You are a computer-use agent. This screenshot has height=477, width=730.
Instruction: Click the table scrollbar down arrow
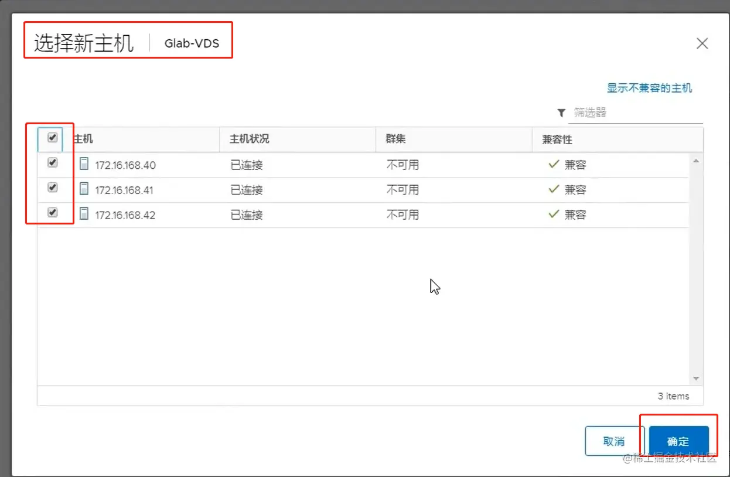[696, 379]
